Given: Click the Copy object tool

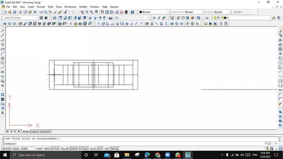Looking at the screenshot, I should coord(280,35).
